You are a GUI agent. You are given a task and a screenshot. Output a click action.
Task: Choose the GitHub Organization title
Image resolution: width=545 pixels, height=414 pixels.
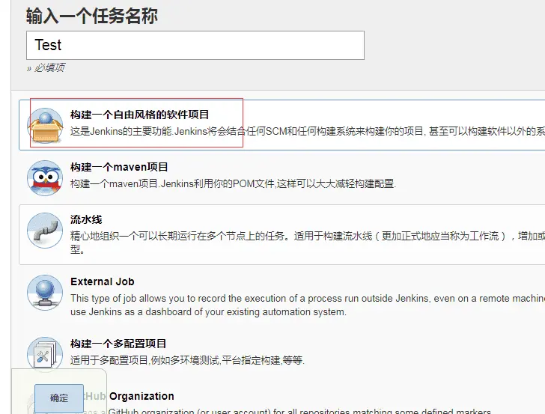(x=129, y=396)
